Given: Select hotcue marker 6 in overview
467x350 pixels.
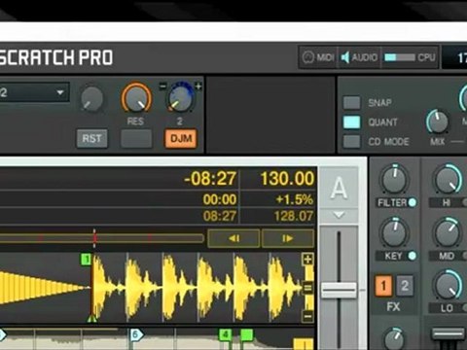Looking at the screenshot, I should 136,334.
